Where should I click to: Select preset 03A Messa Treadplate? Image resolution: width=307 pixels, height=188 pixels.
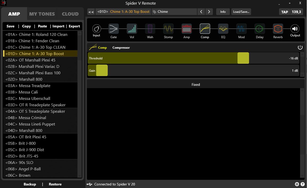tap(40, 86)
